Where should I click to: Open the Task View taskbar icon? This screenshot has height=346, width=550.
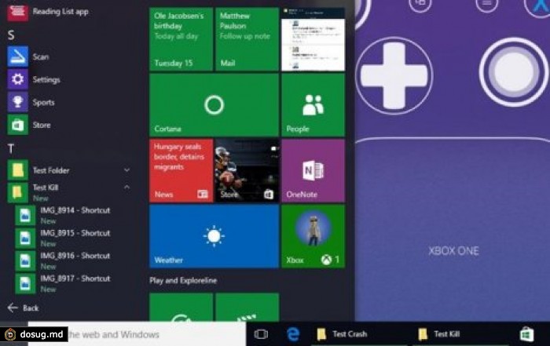click(x=261, y=334)
